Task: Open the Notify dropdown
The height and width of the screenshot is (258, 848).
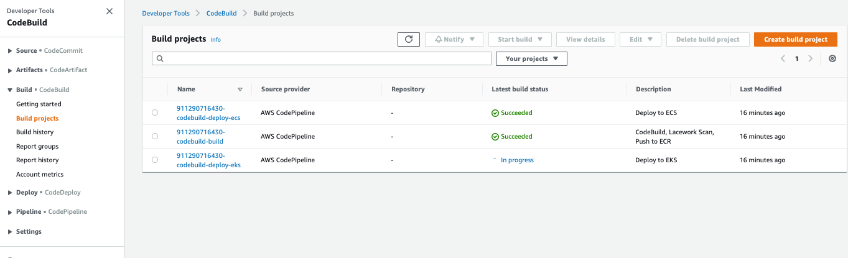Action: (x=454, y=39)
